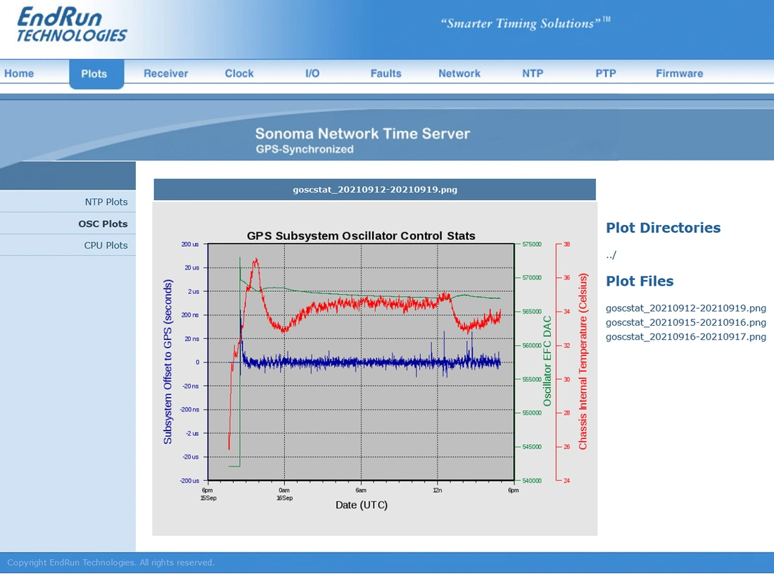This screenshot has width=774, height=577.
Task: Click the GPS Oscillator Control Stats plot image
Action: 374,368
